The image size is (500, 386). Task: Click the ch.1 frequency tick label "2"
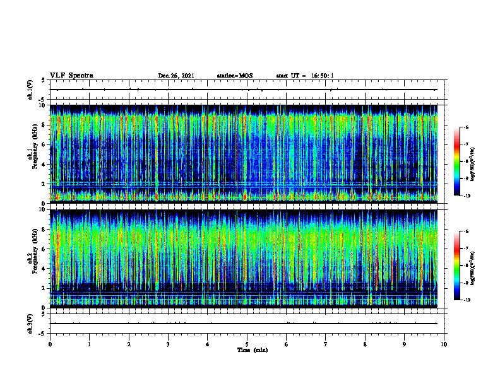click(x=44, y=184)
